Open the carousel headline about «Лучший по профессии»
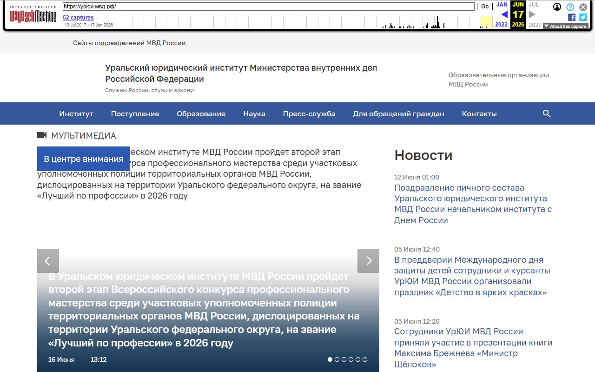Screen dimensions: 595x372 (x=204, y=310)
